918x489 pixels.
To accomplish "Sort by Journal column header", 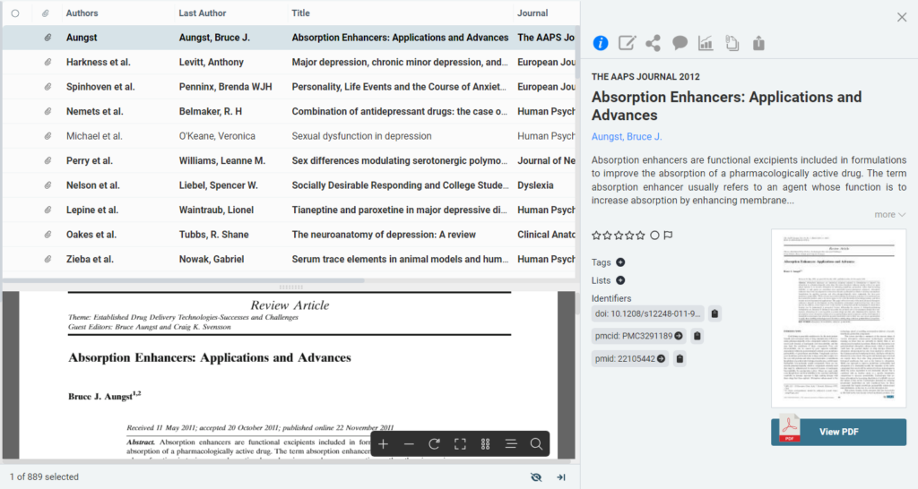I will click(x=533, y=13).
